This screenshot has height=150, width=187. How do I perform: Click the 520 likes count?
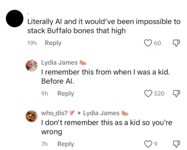(159, 94)
